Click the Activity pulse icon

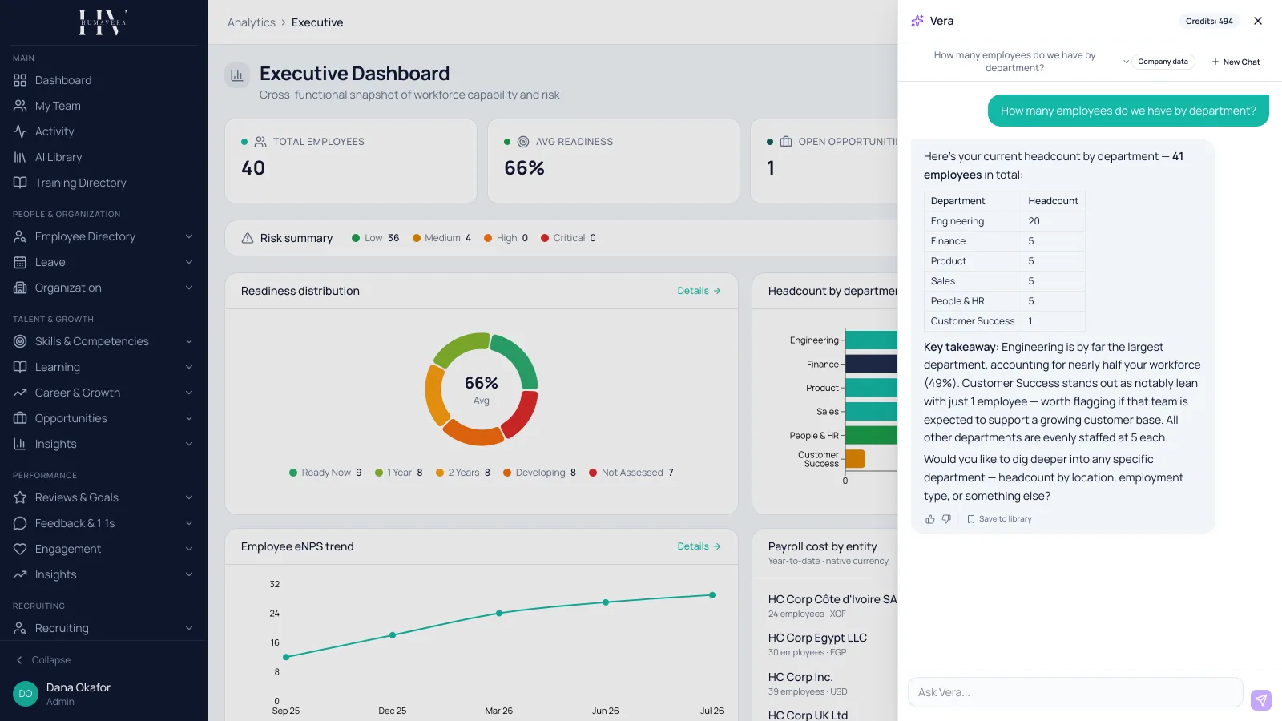tap(20, 131)
